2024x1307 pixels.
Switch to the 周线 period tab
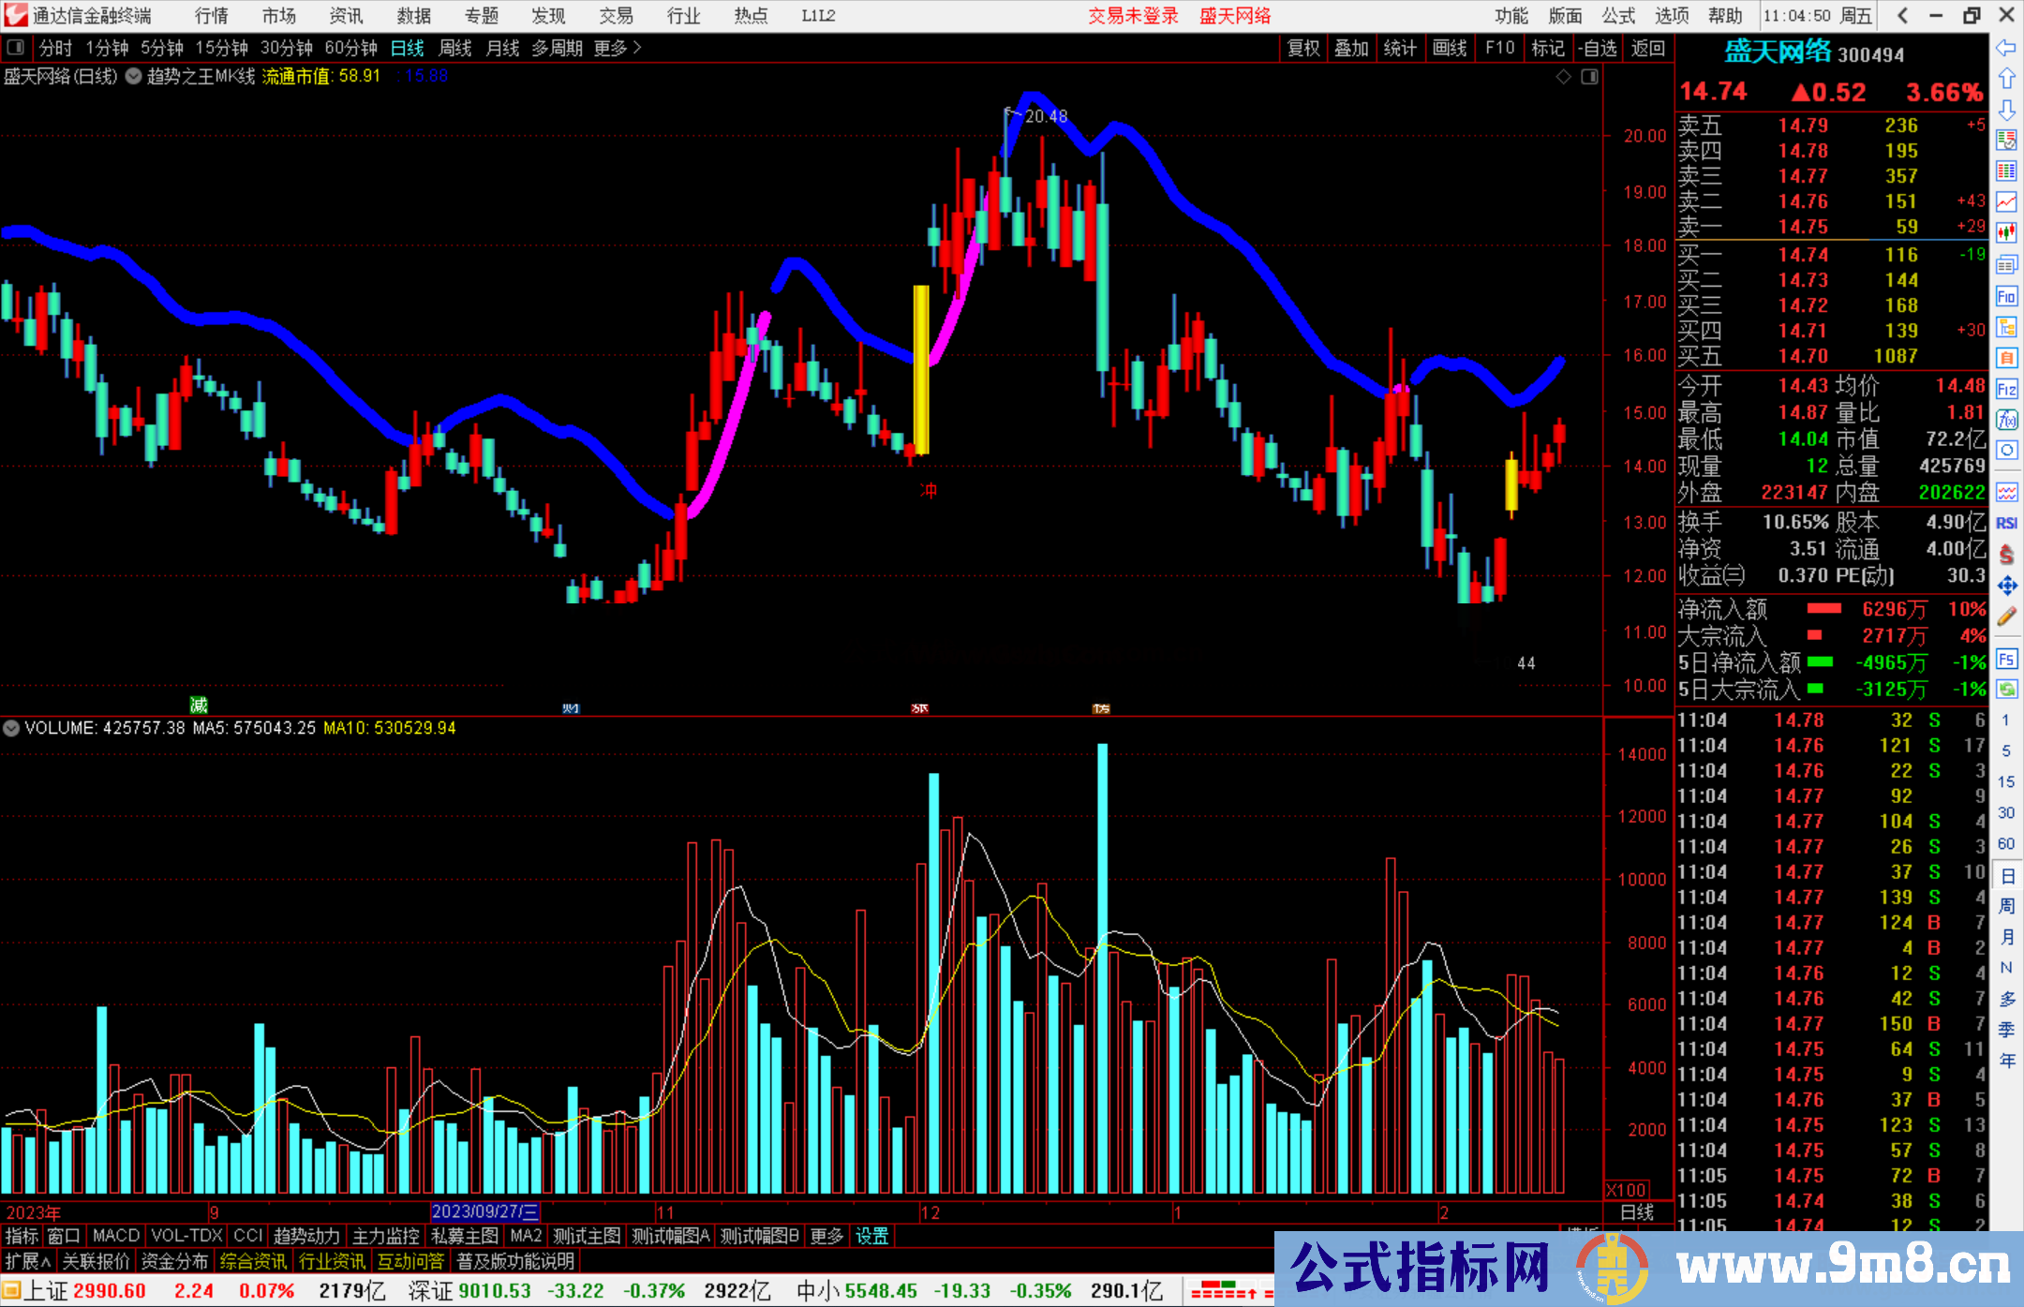(x=454, y=48)
